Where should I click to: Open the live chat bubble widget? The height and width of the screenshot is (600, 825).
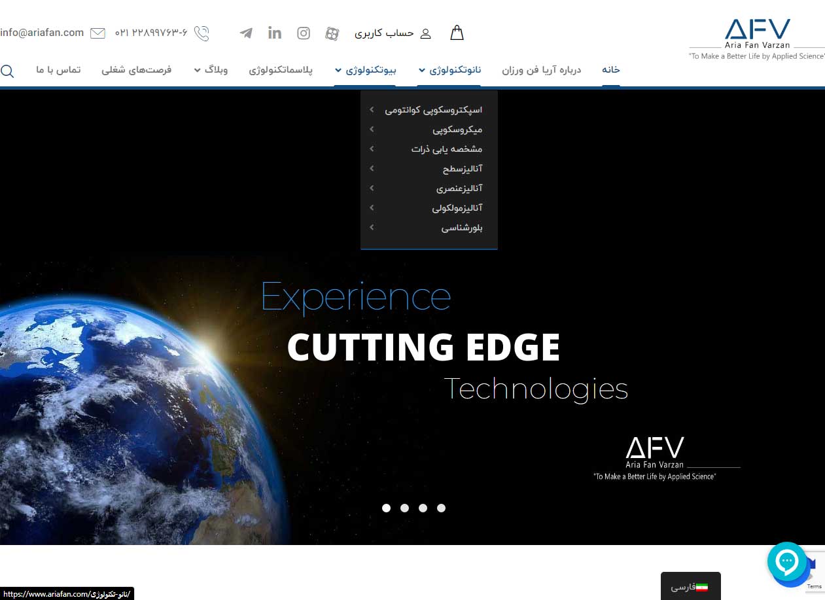786,561
